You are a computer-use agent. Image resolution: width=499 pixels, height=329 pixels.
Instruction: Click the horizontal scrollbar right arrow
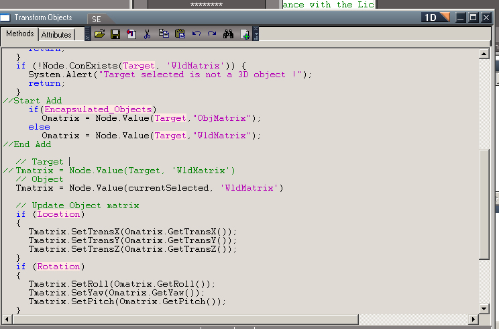click(x=474, y=319)
